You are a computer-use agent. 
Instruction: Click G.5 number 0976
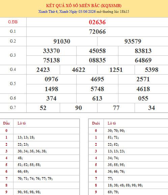coord(51,79)
